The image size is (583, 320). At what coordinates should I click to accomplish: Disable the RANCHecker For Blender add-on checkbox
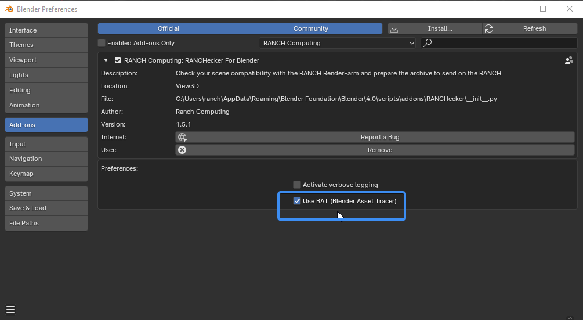point(118,60)
